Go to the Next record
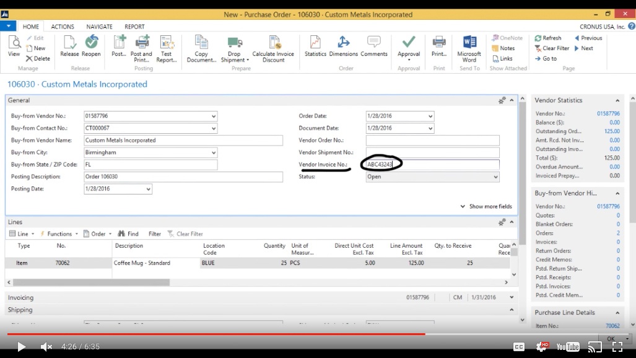Viewport: 636px width, 358px height. (584, 48)
